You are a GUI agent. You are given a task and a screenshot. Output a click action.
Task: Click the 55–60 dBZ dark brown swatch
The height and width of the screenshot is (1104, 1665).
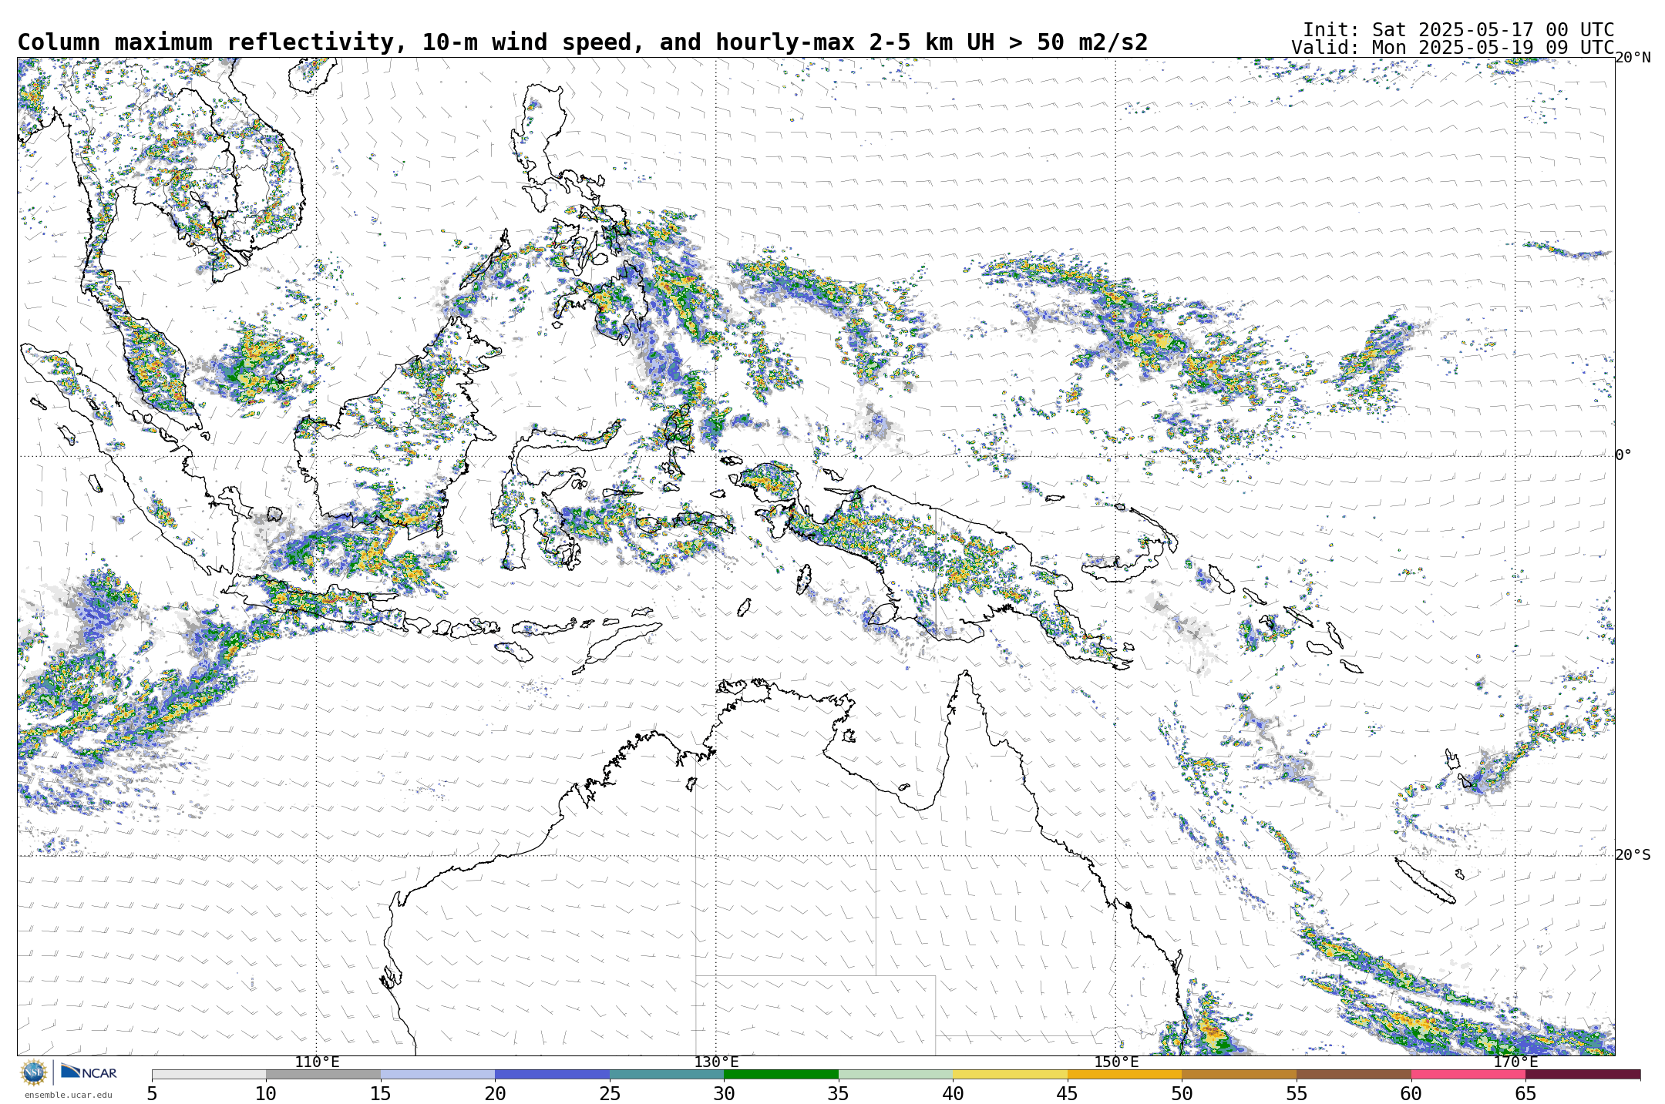(x=1354, y=1074)
